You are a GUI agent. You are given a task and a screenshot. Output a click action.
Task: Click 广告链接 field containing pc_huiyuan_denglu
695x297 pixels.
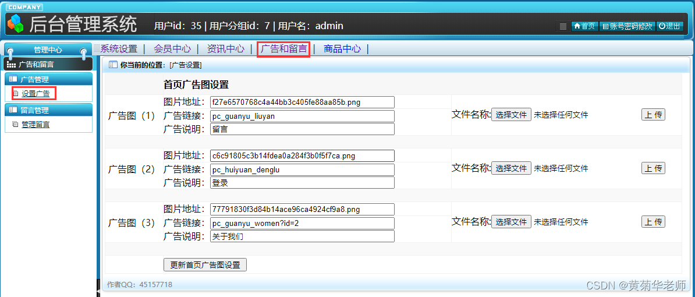click(302, 170)
